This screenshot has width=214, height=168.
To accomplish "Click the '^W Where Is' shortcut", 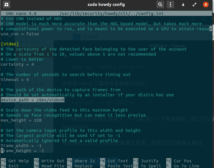I will tap(81, 161).
